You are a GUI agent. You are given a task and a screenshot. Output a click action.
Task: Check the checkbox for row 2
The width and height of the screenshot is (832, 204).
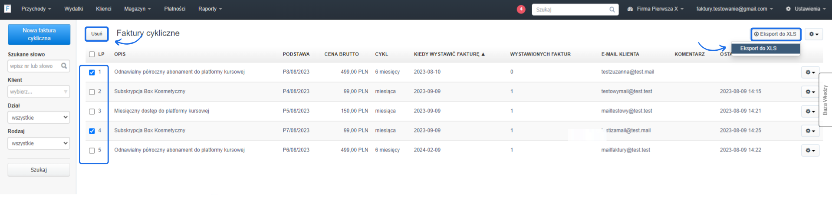click(92, 92)
